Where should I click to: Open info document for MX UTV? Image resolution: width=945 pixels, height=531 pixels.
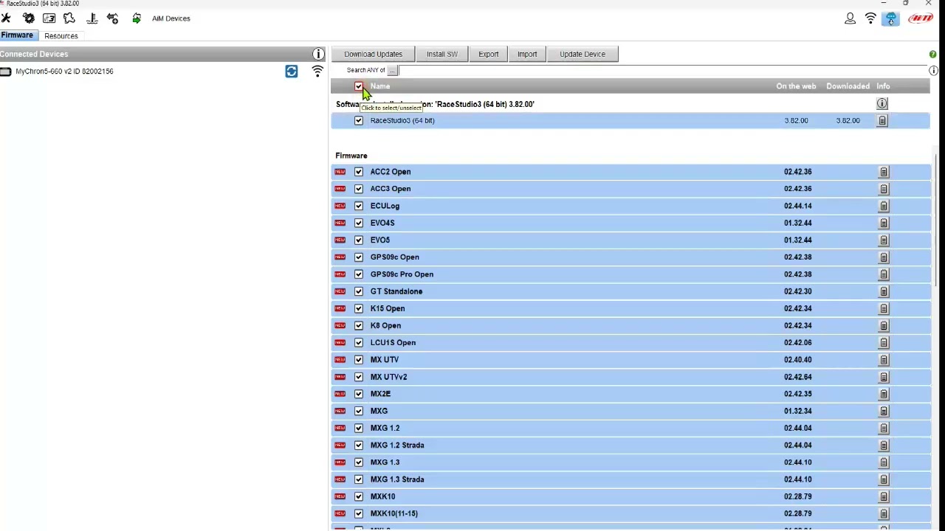[884, 360]
